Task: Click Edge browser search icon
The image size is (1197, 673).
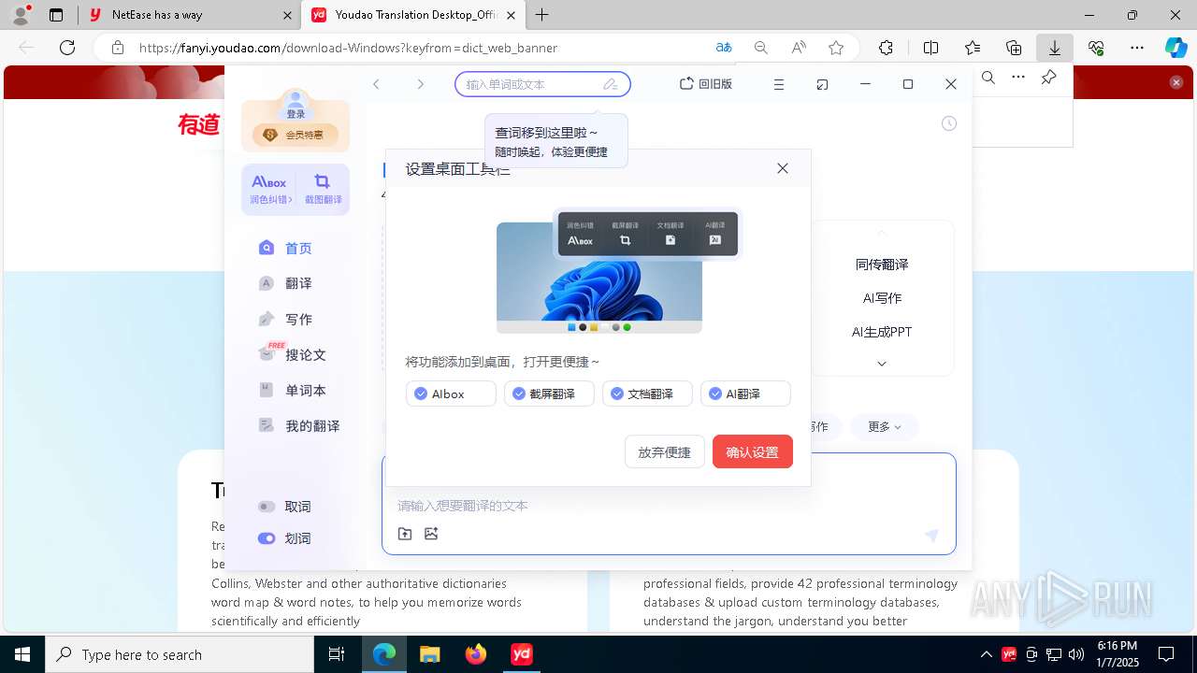Action: pos(988,78)
